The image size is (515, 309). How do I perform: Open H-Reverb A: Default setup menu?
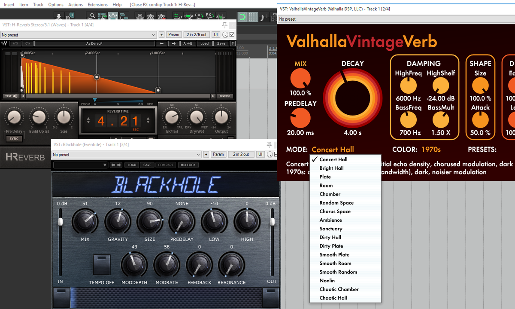tap(94, 43)
